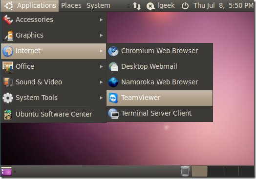
Task: Click the Accessories Swiss-knife icon
Action: (x=8, y=20)
